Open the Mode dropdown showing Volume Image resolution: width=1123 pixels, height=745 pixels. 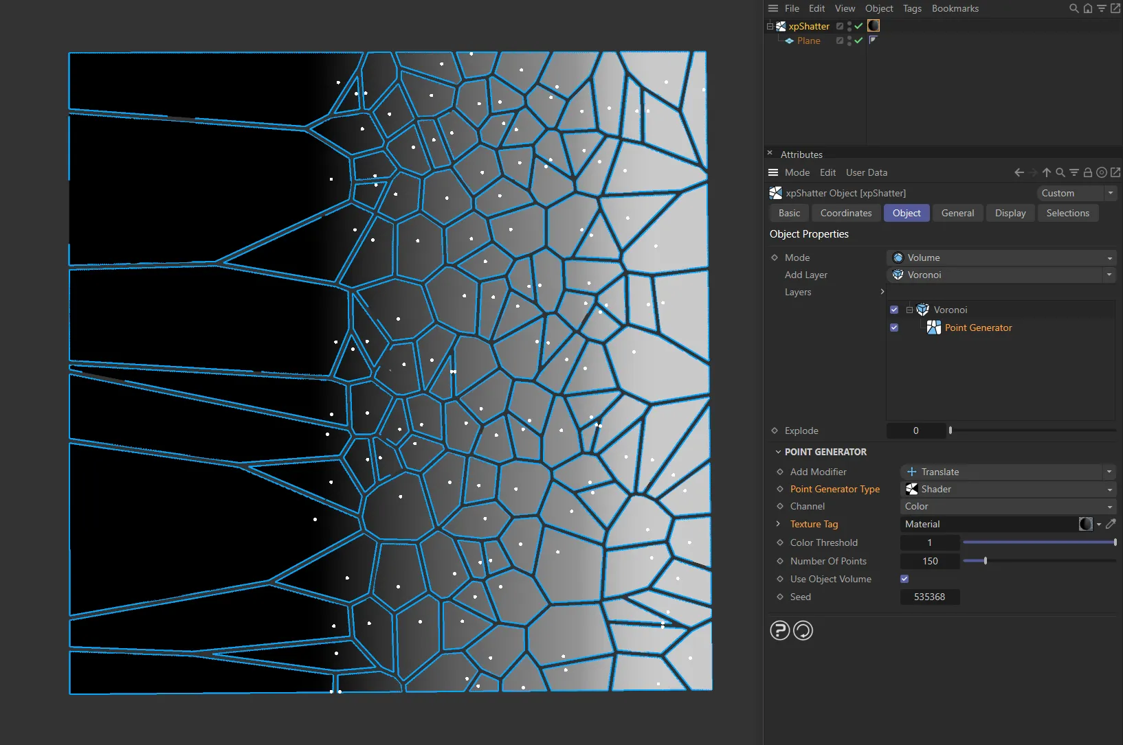pyautogui.click(x=1001, y=257)
